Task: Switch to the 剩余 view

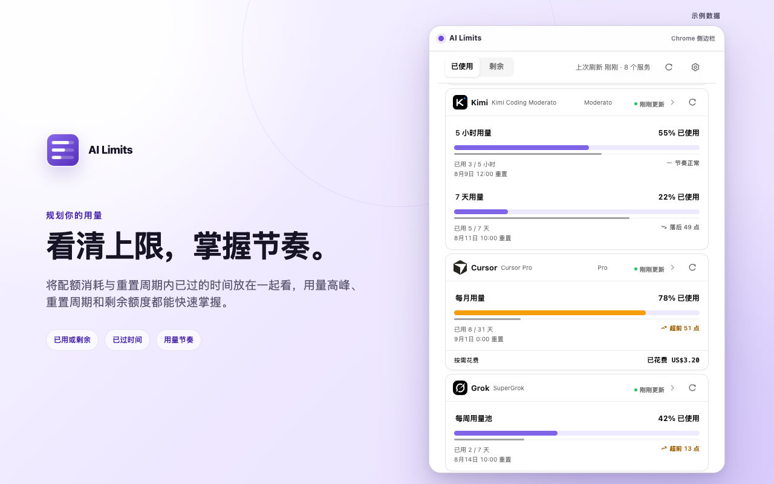Action: (x=496, y=67)
